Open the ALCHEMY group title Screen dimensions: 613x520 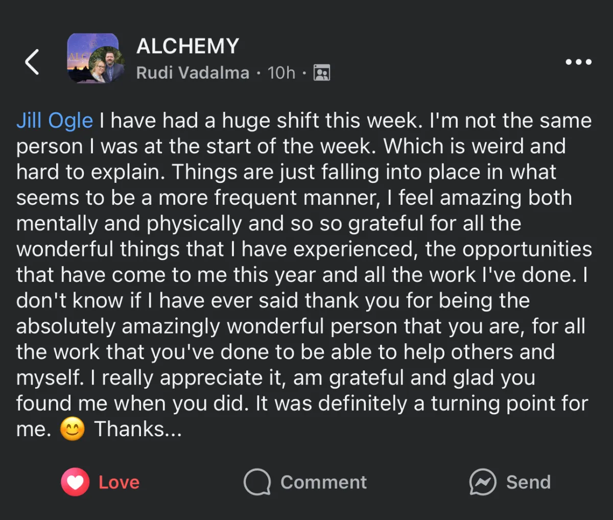(187, 46)
